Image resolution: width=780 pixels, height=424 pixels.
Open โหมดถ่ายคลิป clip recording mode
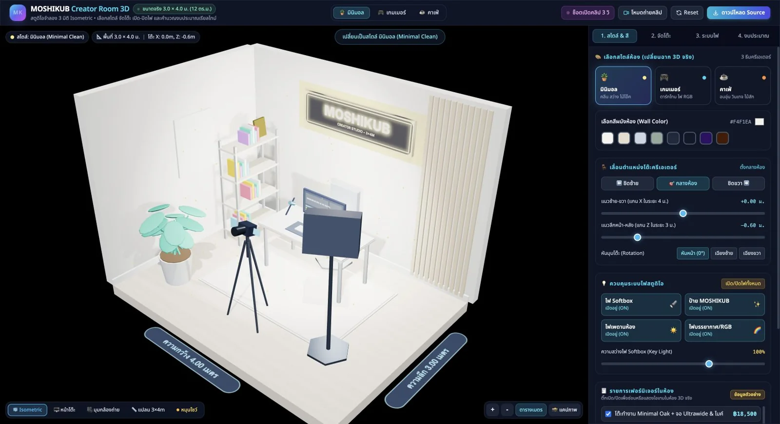pos(643,13)
